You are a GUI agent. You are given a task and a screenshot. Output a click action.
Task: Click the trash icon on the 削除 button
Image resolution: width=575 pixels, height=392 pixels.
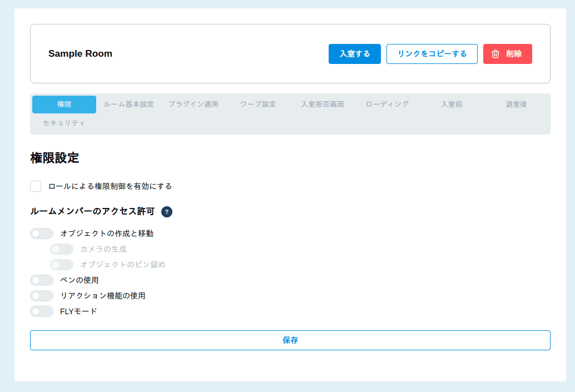[x=494, y=53]
